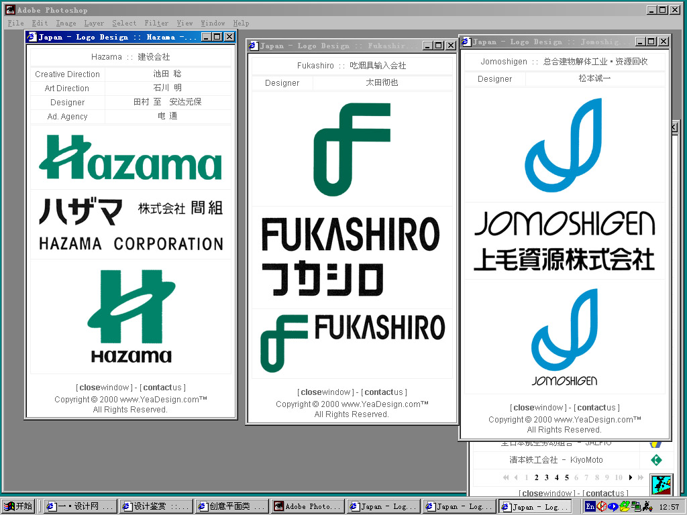
Task: Click the green and yellow folder tray icon
Action: point(625,506)
